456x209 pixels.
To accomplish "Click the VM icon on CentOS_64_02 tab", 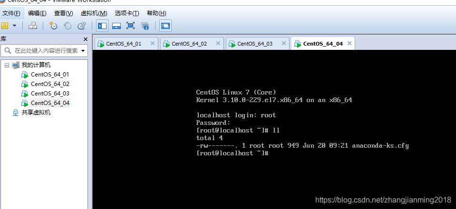I will 166,44.
